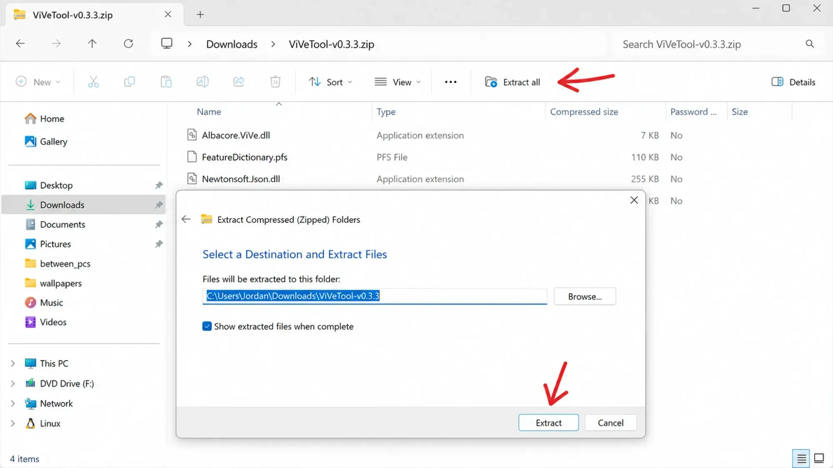The height and width of the screenshot is (468, 833).
Task: Go back with the navigation back arrow
Action: [20, 44]
